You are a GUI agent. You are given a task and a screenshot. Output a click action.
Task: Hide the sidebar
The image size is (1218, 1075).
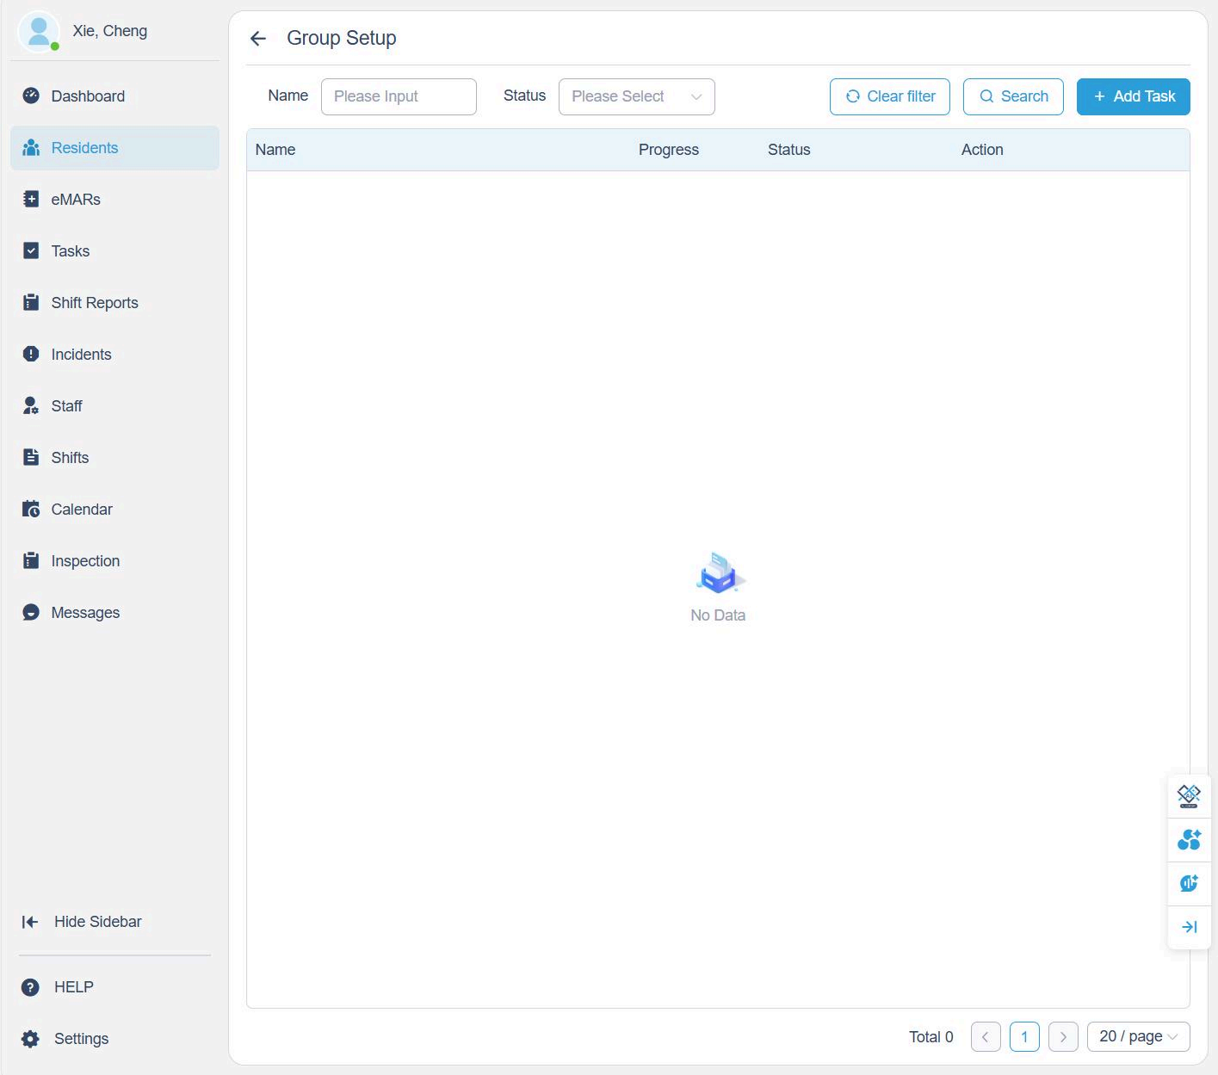(x=82, y=922)
